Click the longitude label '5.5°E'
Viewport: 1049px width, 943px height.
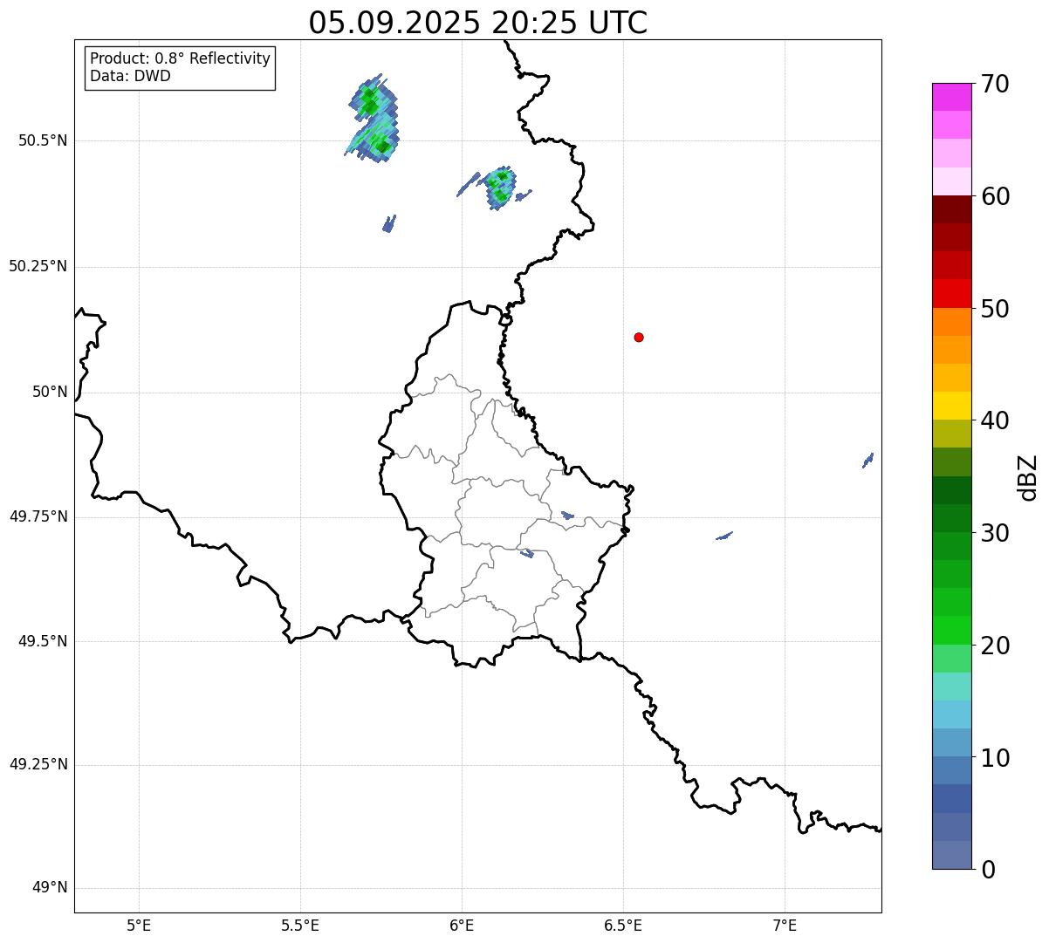coord(300,926)
